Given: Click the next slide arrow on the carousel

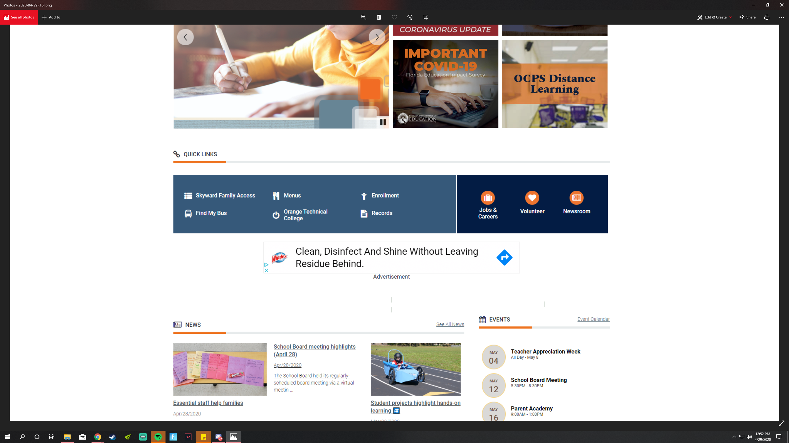Looking at the screenshot, I should tap(377, 37).
